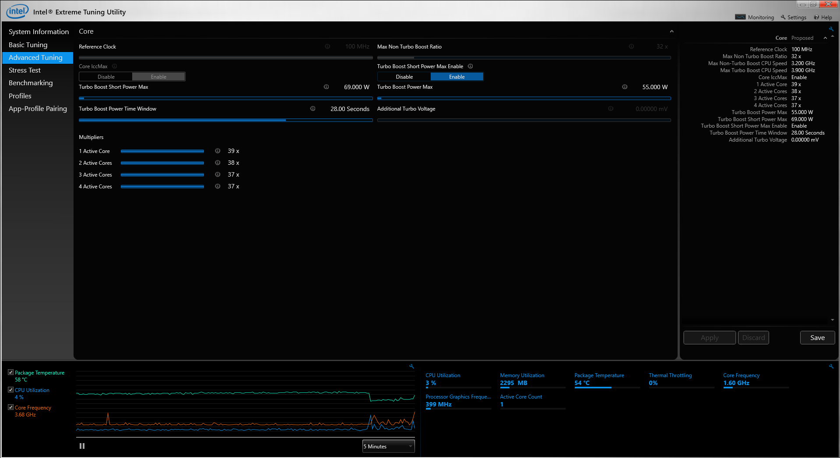The width and height of the screenshot is (840, 458).
Task: Open the Help question icon
Action: point(816,17)
